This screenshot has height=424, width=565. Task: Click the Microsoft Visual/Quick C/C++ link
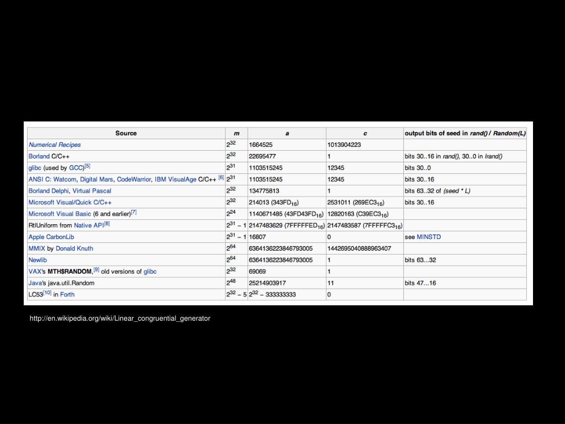pos(70,203)
